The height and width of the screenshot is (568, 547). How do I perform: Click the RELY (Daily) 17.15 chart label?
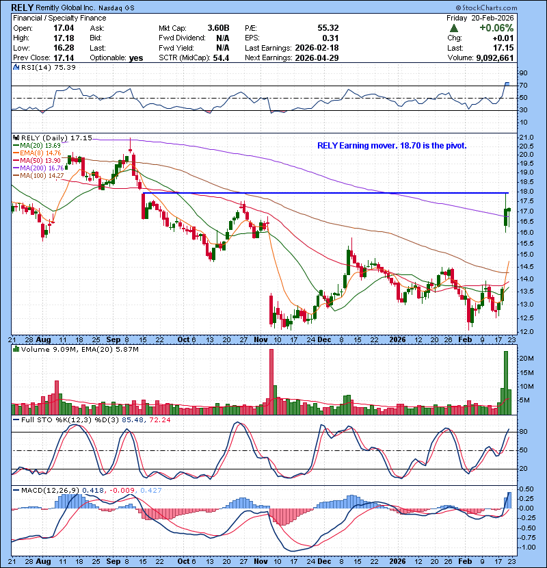57,138
